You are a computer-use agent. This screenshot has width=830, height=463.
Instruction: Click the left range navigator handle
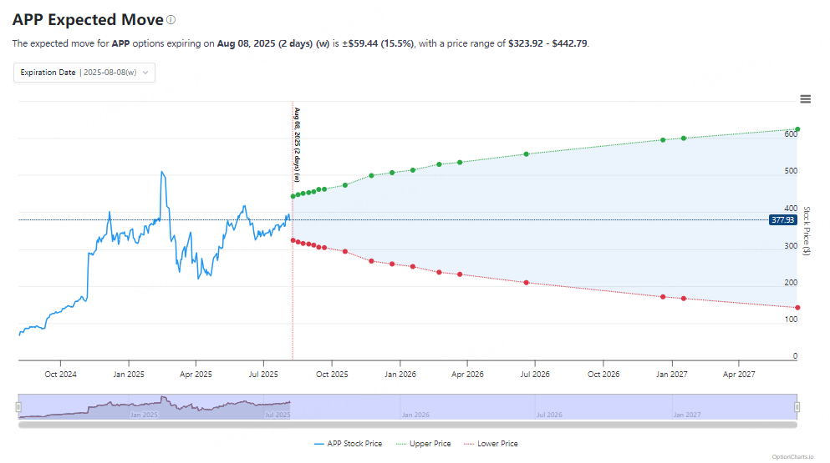pos(18,407)
